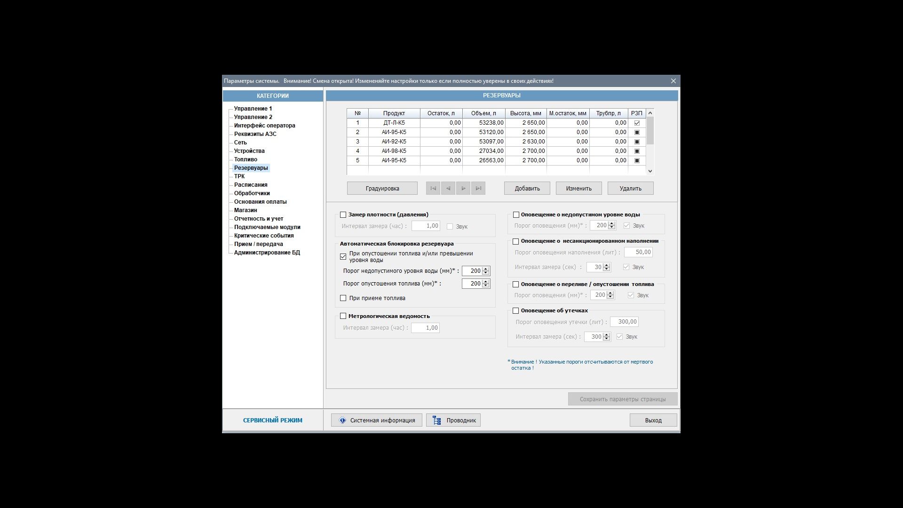Jump to last tank record

point(478,188)
